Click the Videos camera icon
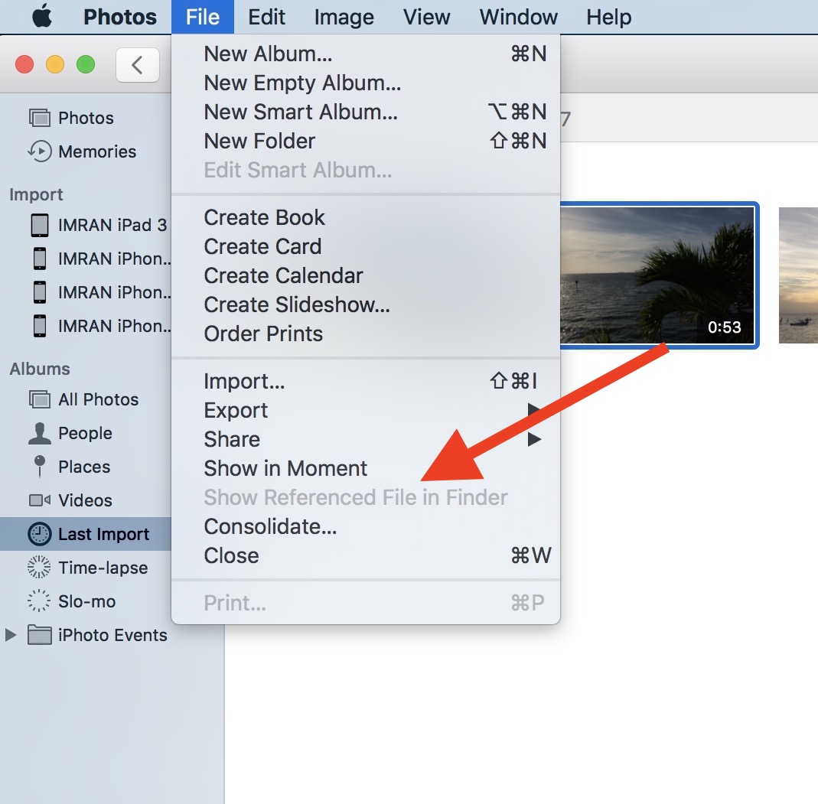 (40, 500)
